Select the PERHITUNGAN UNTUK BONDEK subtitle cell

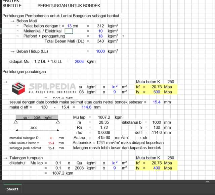(69, 6)
